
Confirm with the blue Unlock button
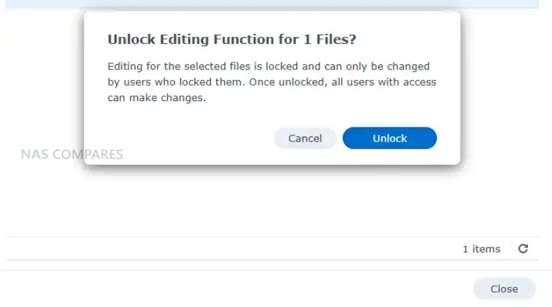389,139
